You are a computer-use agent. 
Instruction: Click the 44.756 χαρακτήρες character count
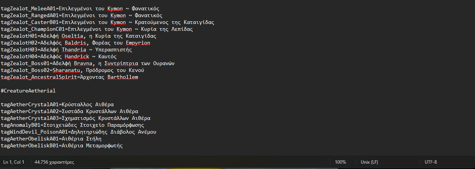pyautogui.click(x=54, y=162)
